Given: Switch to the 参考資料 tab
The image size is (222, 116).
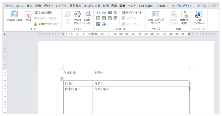Looking at the screenshot, I should click(75, 6).
